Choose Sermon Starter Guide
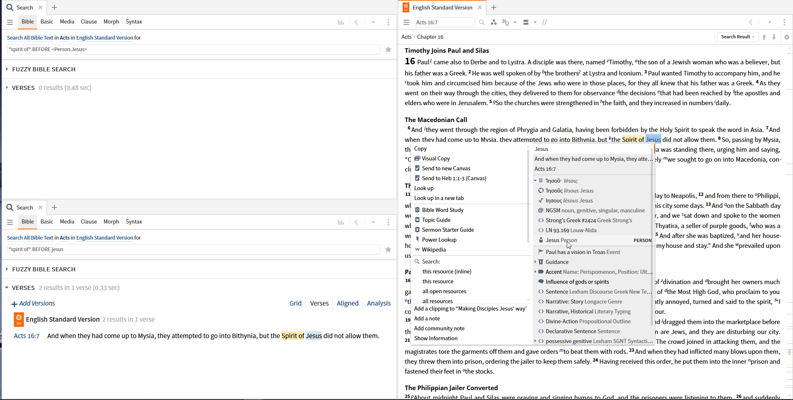 [x=448, y=230]
